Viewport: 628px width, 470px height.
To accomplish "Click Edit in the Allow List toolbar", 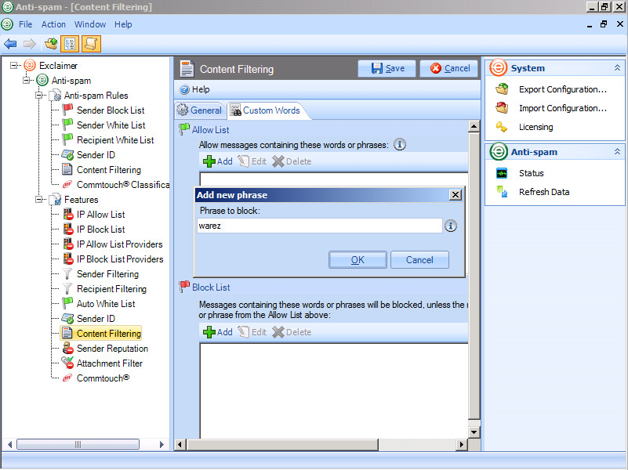I will click(252, 161).
